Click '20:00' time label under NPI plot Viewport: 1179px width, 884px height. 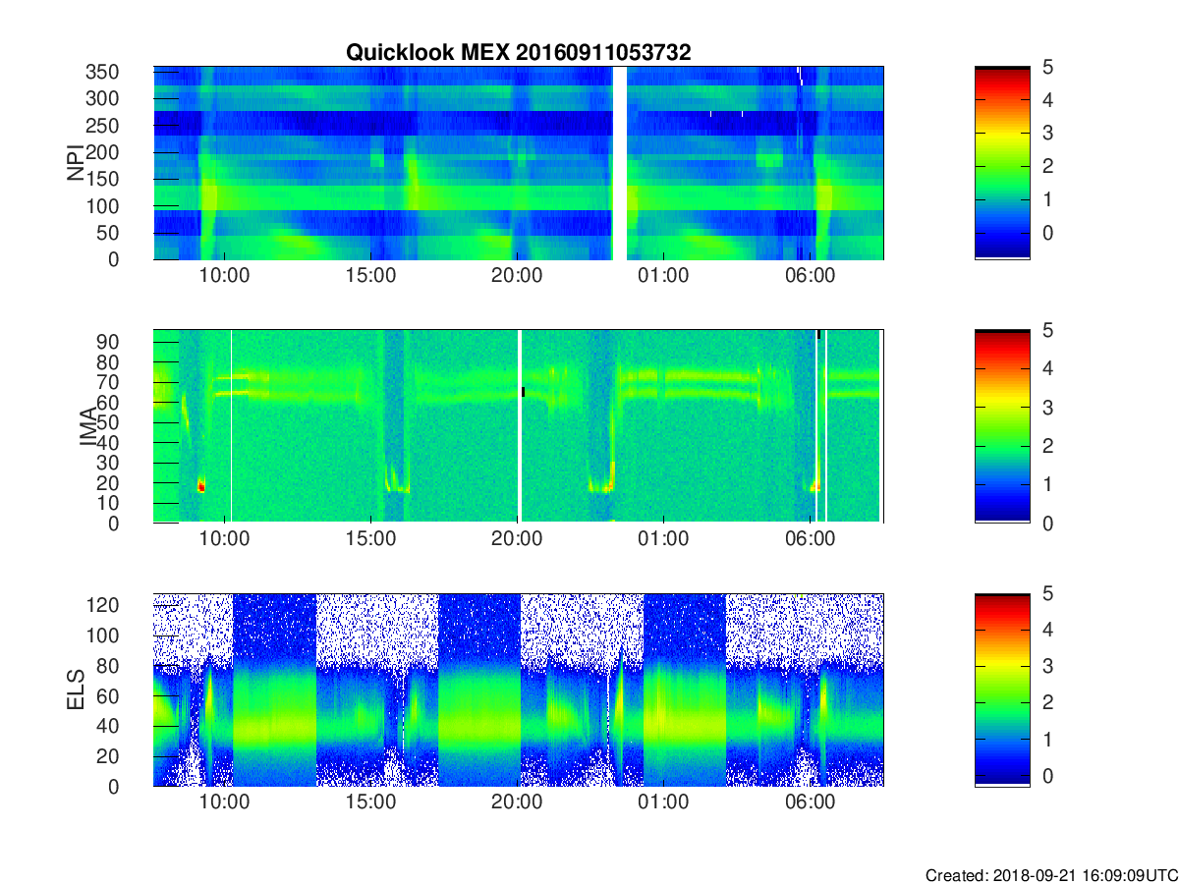click(x=518, y=277)
